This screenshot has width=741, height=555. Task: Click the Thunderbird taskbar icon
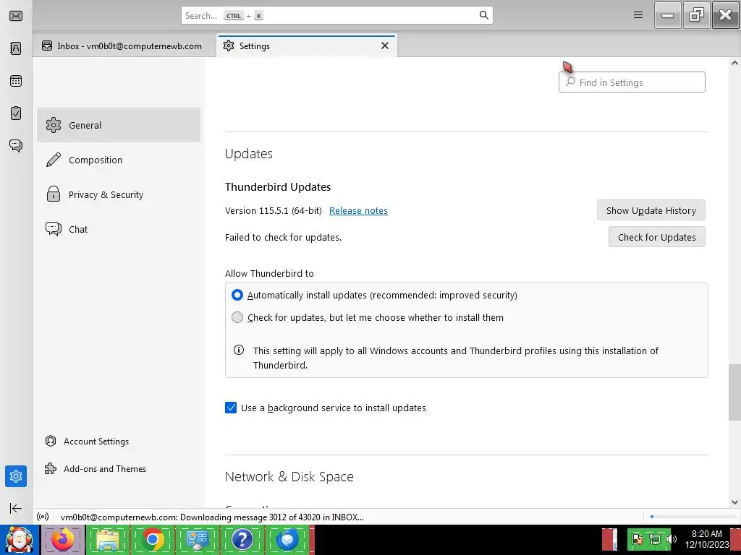point(287,539)
